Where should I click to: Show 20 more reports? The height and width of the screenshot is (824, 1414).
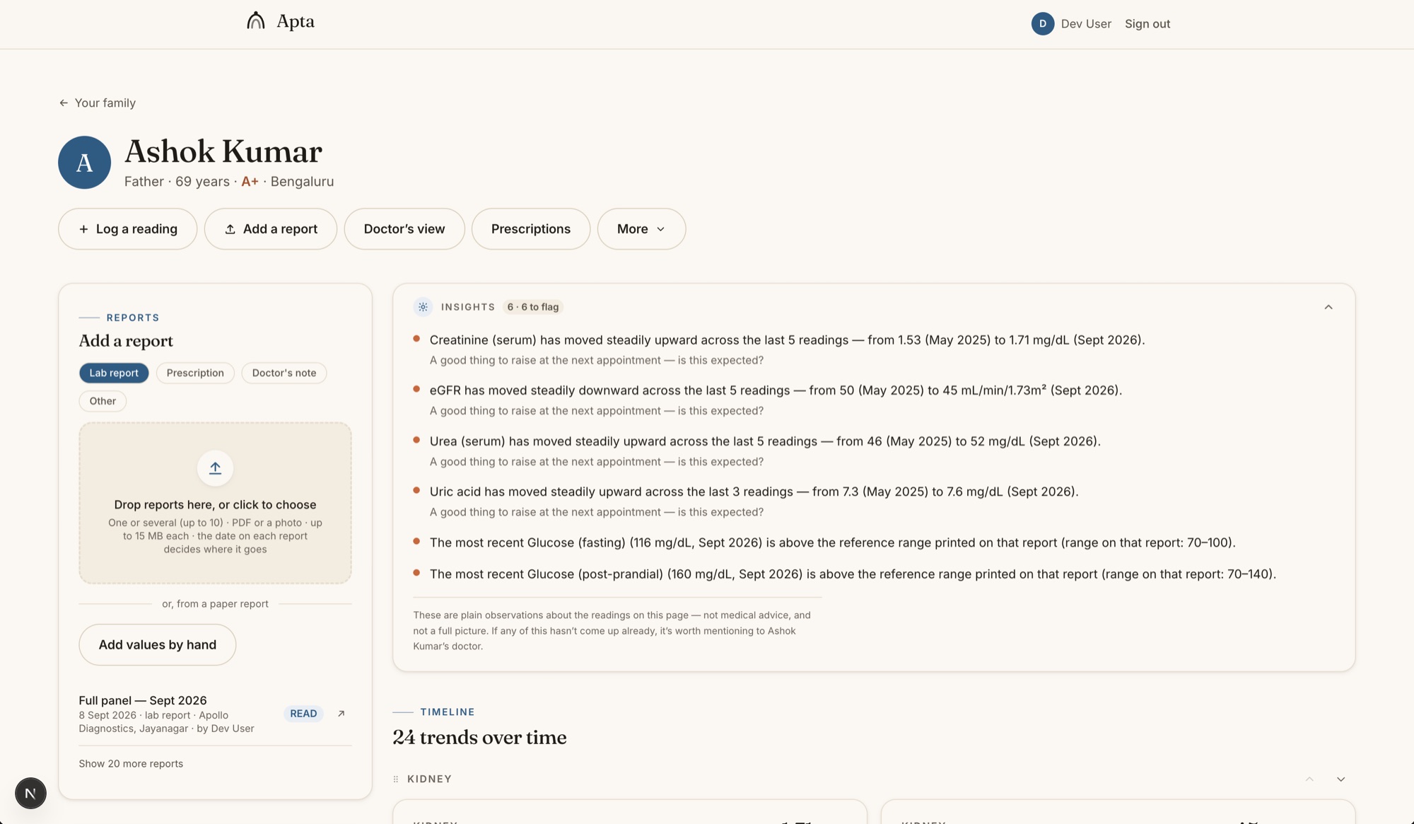[x=131, y=763]
